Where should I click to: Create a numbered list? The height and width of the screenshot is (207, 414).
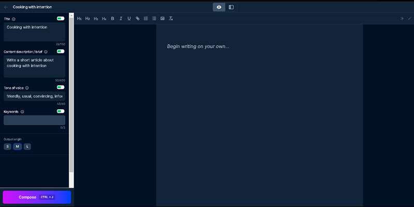click(146, 19)
